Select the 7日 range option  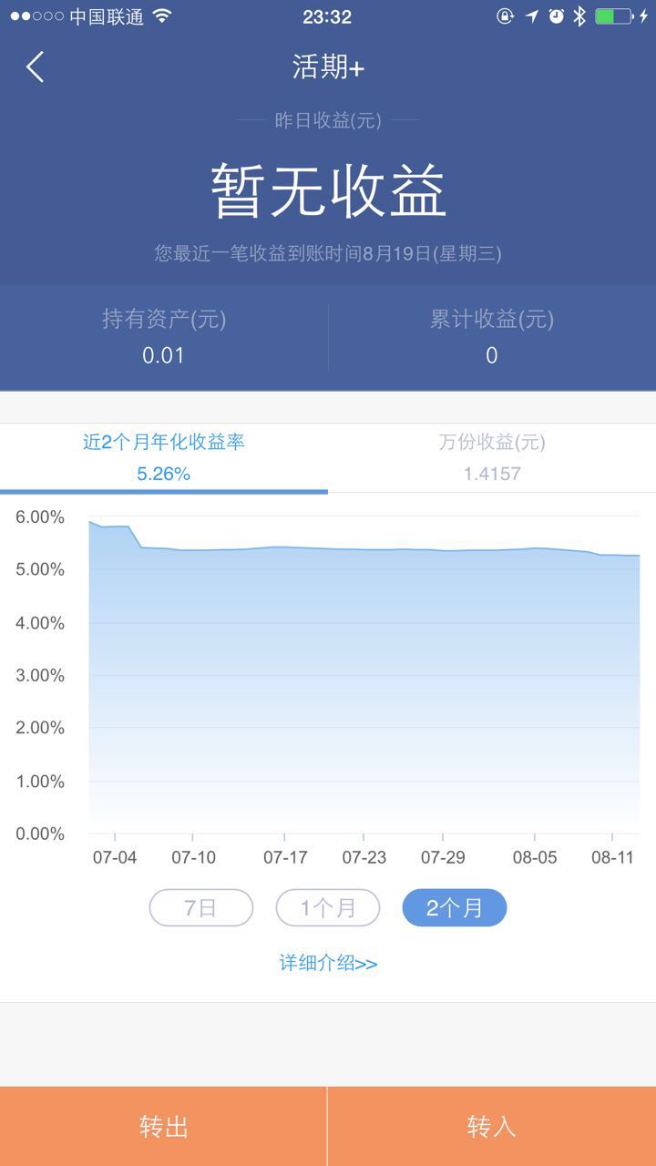click(x=200, y=907)
